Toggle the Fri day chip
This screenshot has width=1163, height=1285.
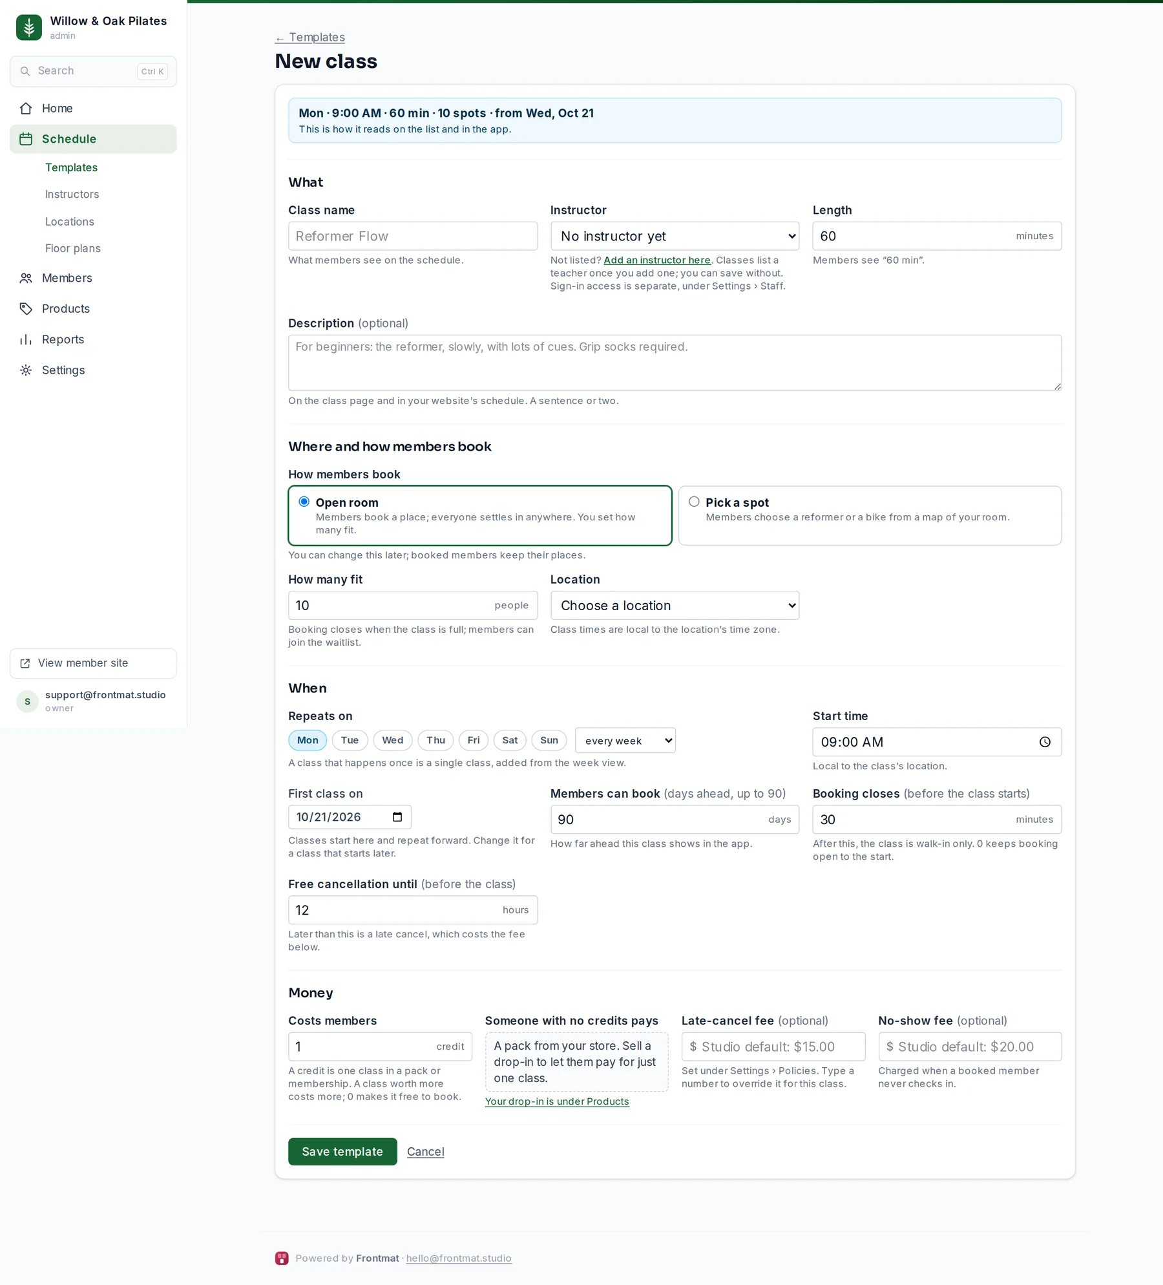[x=474, y=740]
